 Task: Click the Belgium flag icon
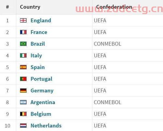click(x=23, y=114)
